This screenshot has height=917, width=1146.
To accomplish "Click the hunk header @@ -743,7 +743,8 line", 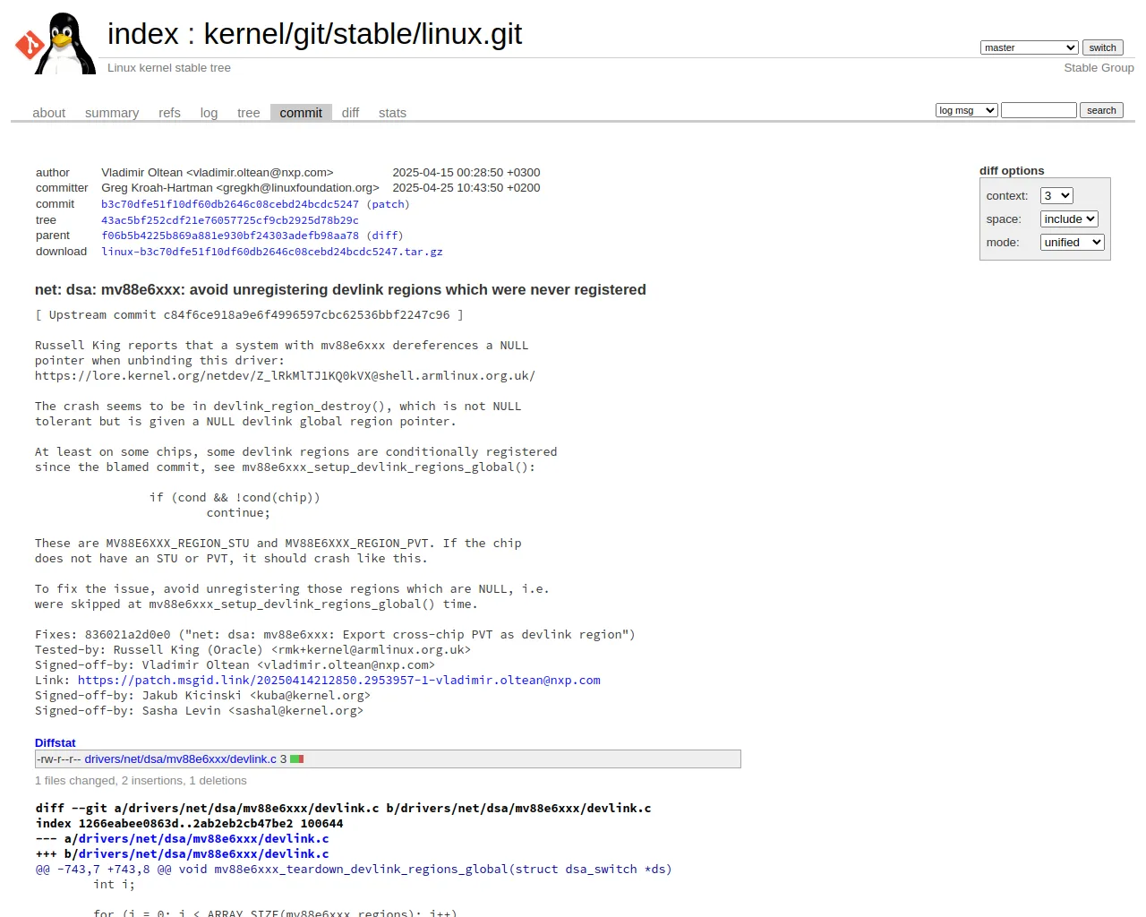I will (x=354, y=870).
